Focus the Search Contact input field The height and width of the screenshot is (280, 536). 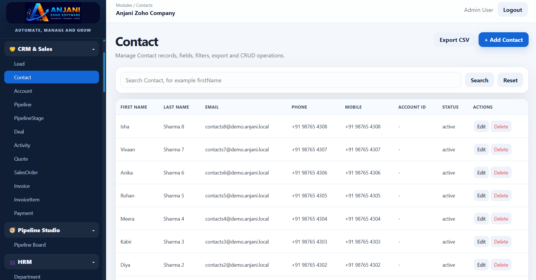click(291, 80)
